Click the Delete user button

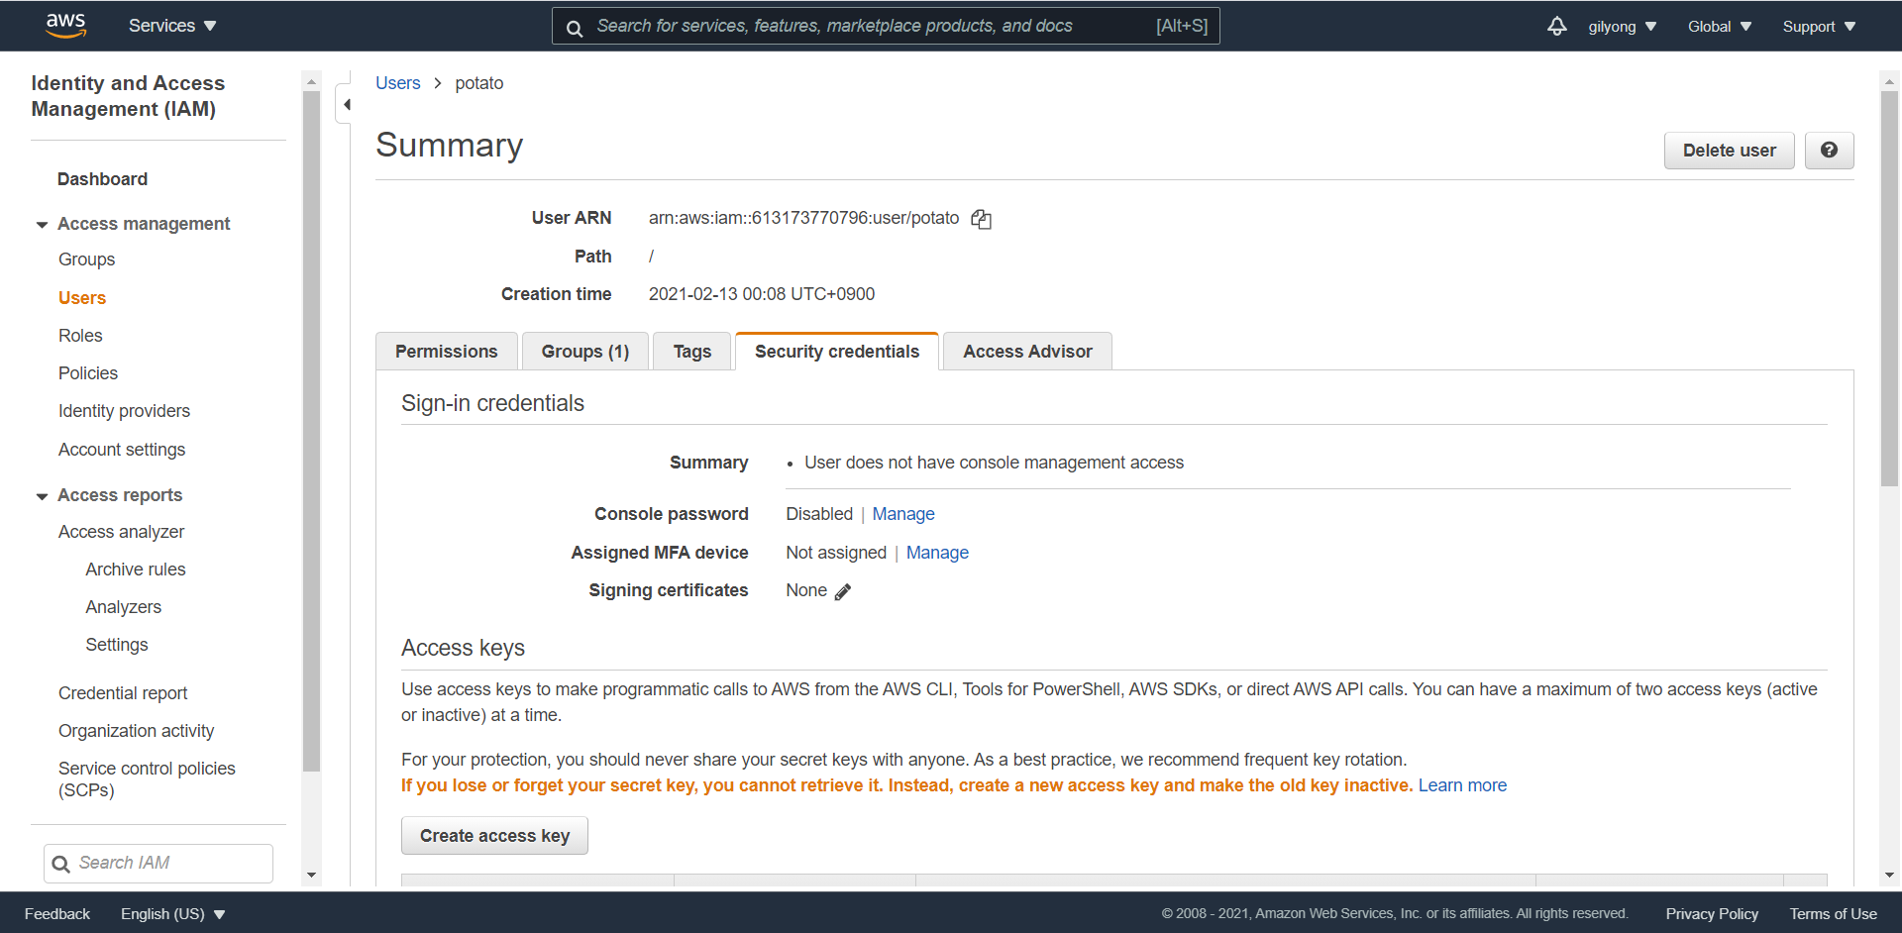click(x=1729, y=151)
